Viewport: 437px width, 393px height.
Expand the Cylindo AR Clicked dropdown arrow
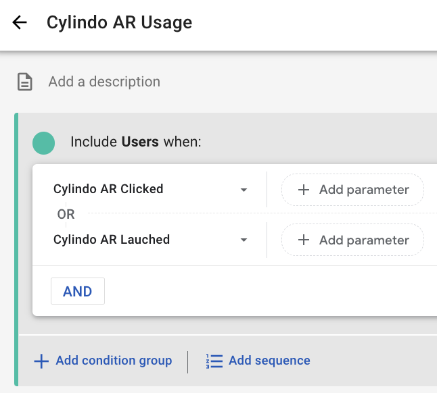coord(244,190)
